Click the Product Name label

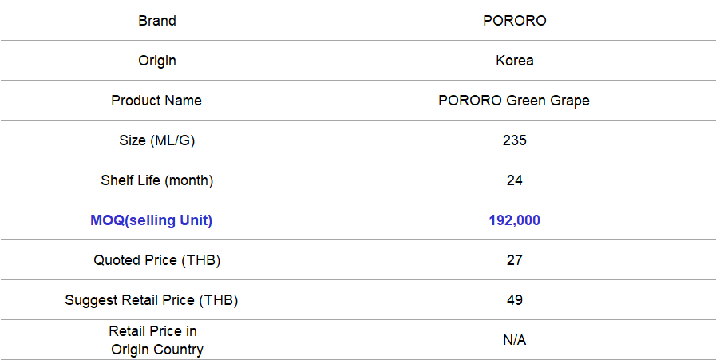pyautogui.click(x=156, y=101)
